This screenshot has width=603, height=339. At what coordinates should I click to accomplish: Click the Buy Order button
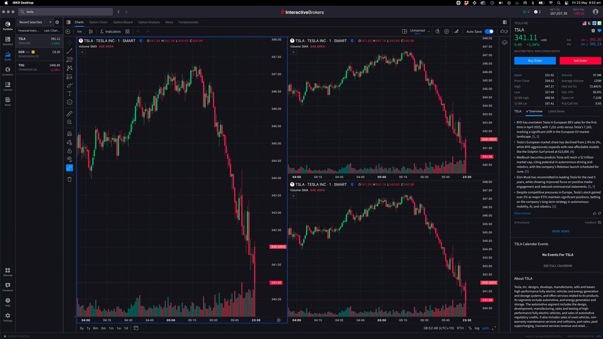click(535, 60)
